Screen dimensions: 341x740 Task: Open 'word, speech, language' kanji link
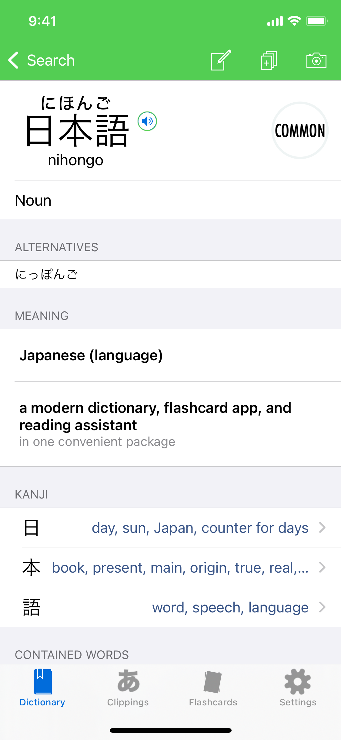point(230,608)
